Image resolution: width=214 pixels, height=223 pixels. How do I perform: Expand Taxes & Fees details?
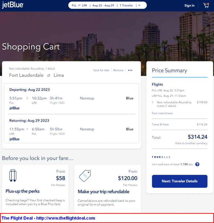(160, 124)
